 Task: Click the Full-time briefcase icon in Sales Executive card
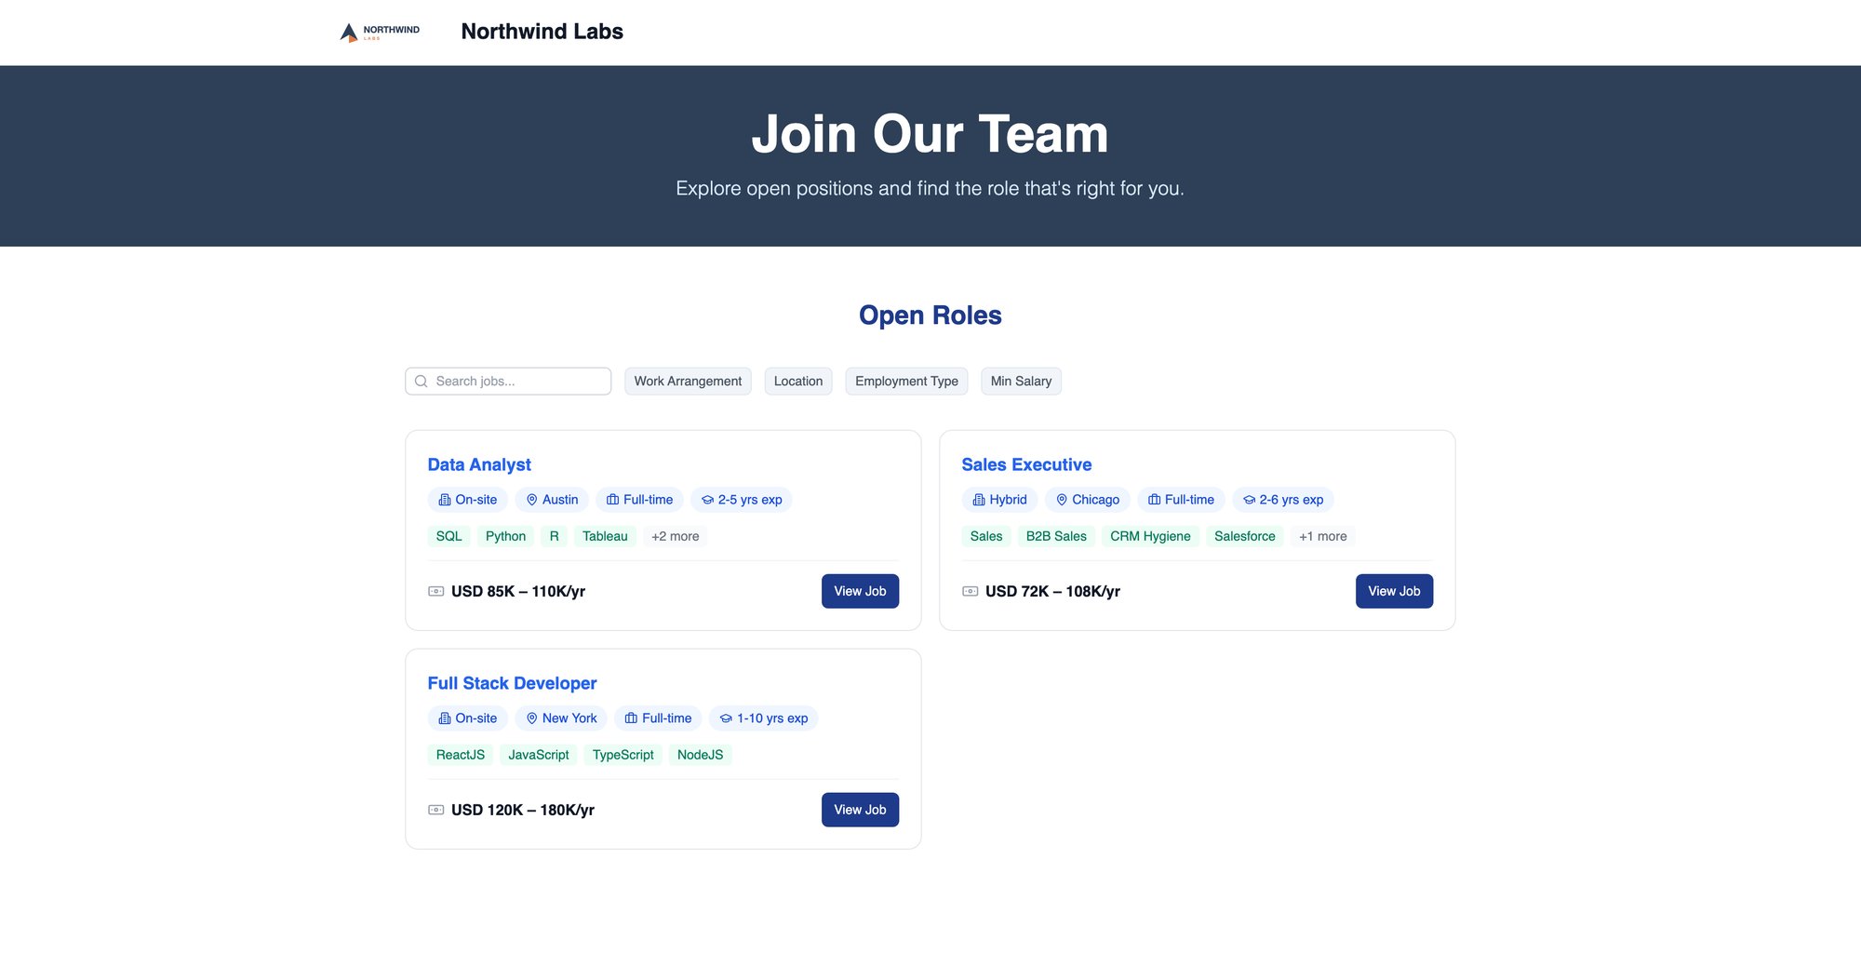tap(1155, 500)
